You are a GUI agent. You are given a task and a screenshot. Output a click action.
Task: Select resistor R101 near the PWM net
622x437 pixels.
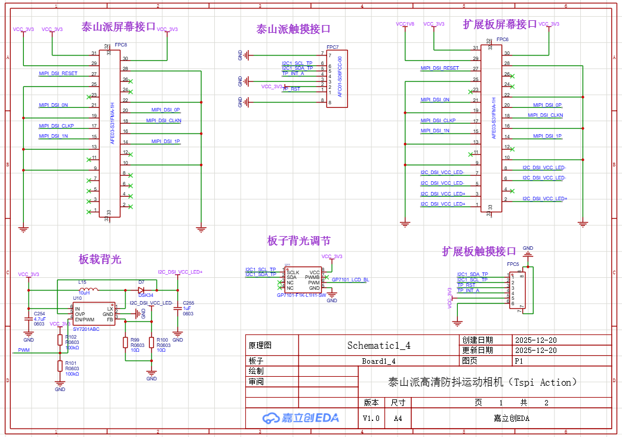[60, 365]
